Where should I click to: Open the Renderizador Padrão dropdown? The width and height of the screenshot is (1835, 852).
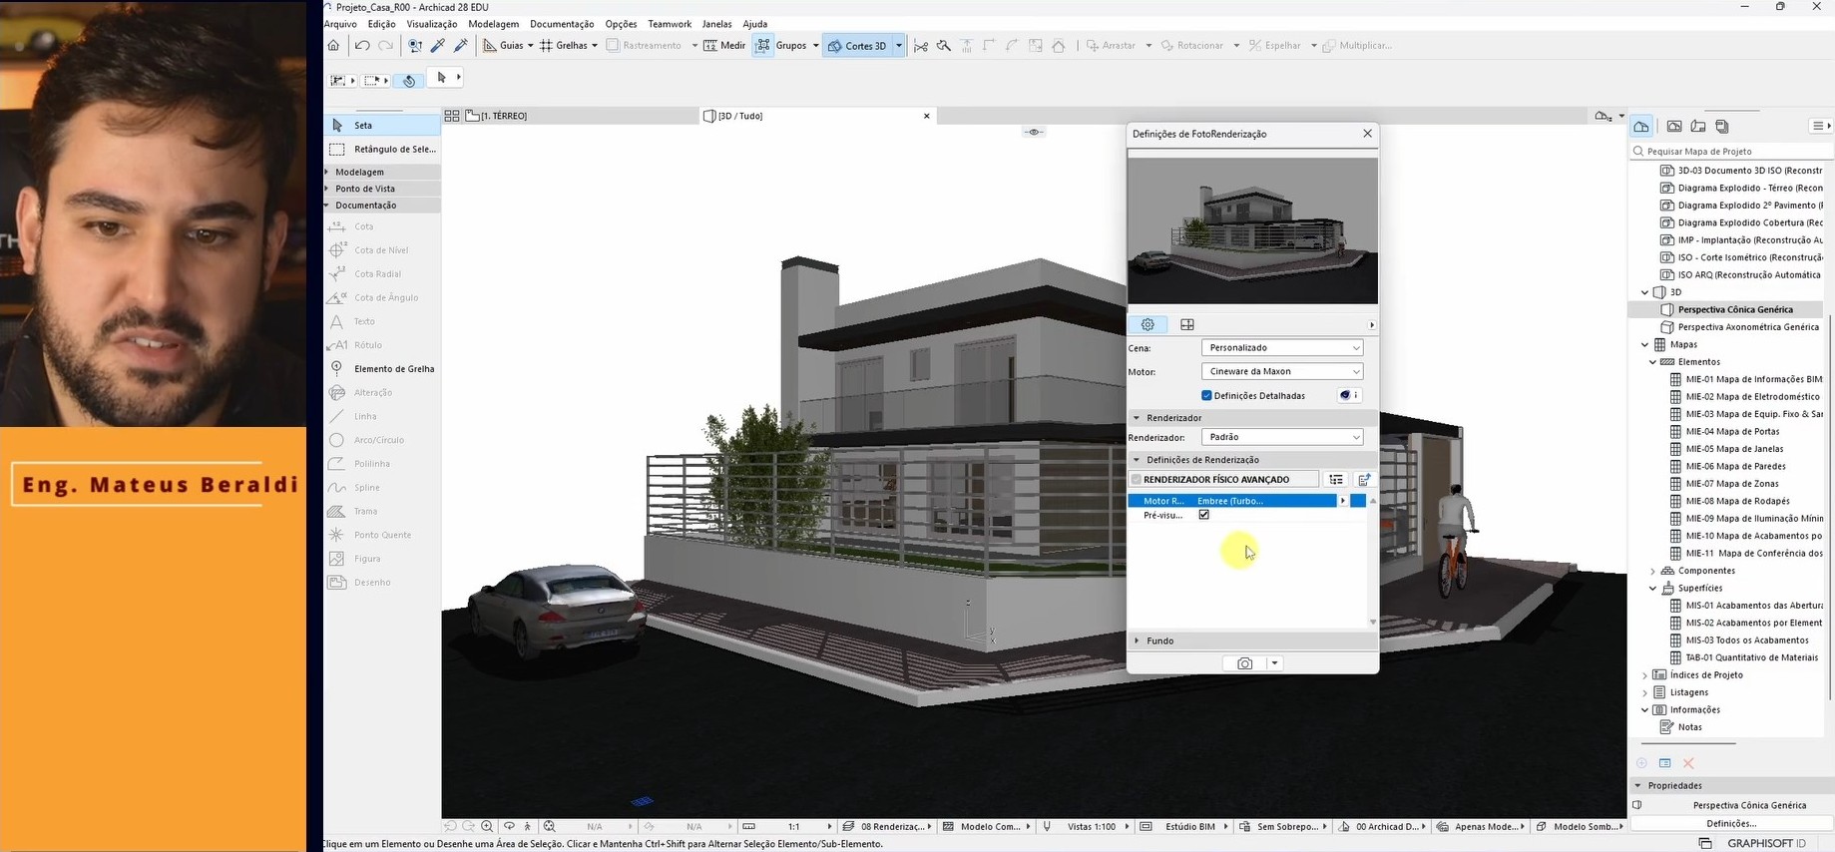[x=1282, y=437]
